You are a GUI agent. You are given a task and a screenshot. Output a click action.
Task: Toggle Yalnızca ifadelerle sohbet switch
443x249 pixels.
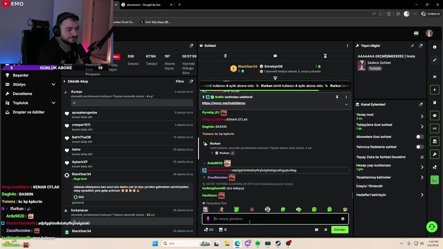click(419, 147)
